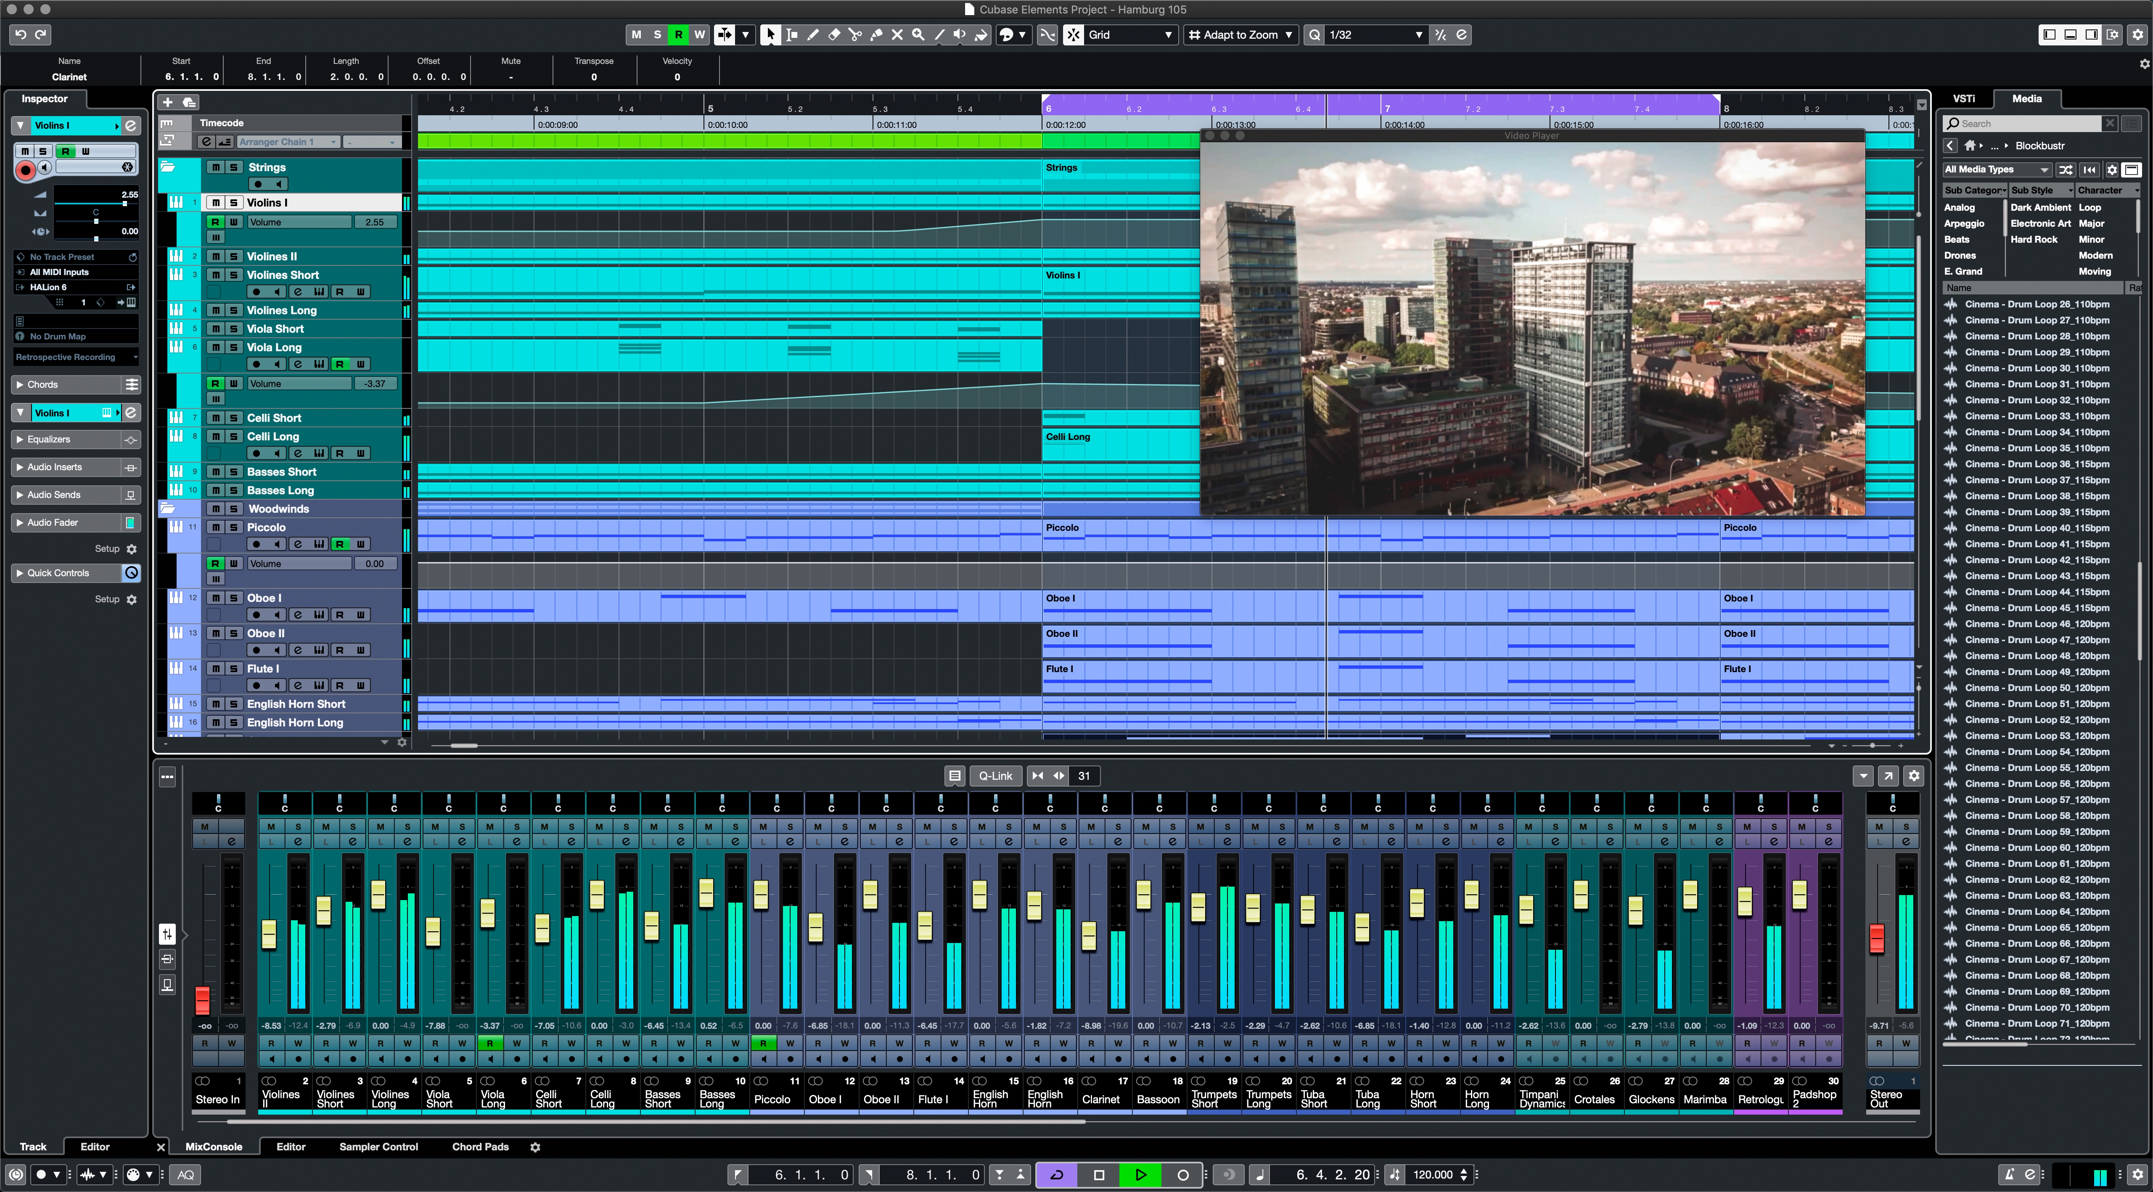Viewport: 2153px width, 1192px height.
Task: Select the Zoom magnifier tool
Action: coord(918,34)
